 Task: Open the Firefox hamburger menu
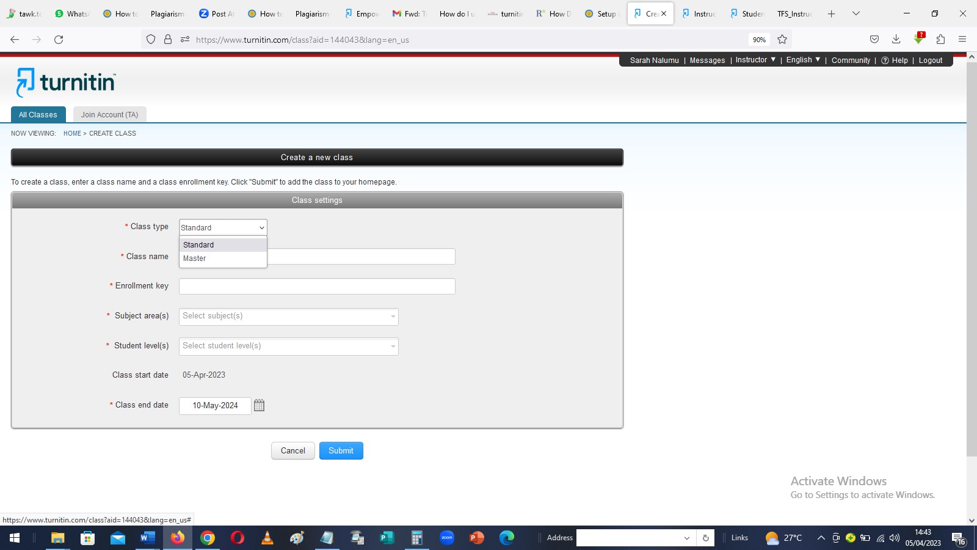962,40
